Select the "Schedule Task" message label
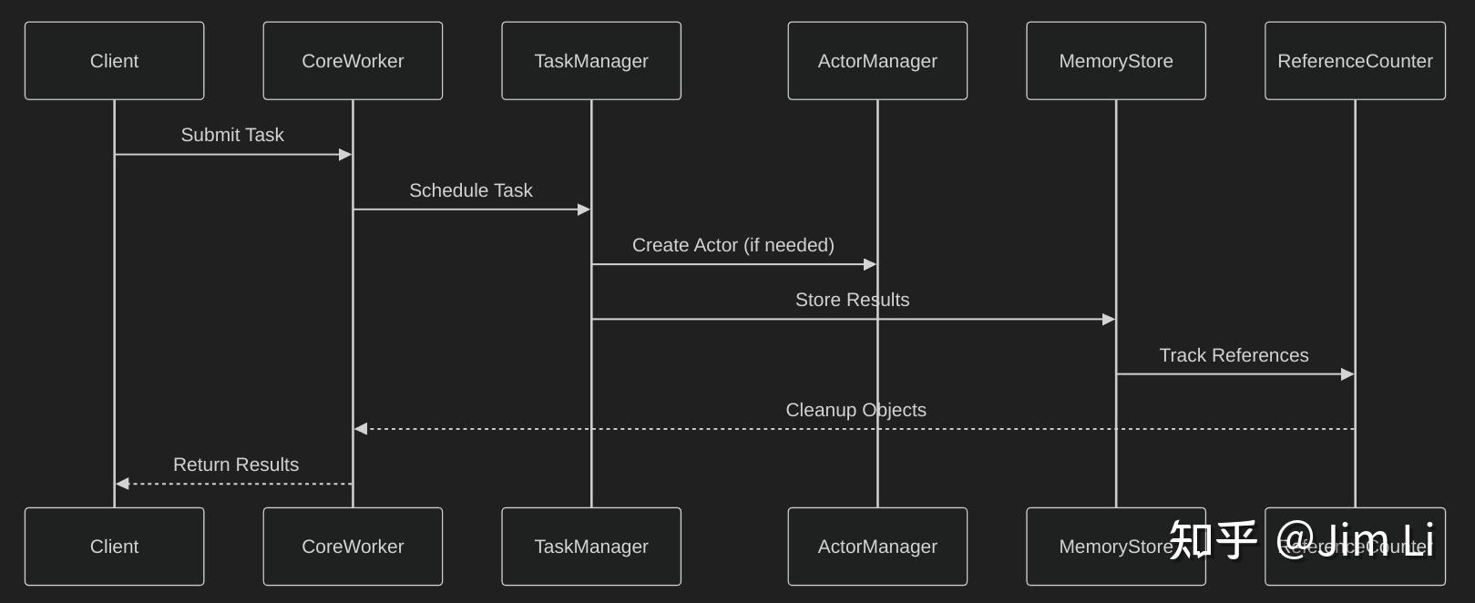1475x603 pixels. (x=471, y=190)
